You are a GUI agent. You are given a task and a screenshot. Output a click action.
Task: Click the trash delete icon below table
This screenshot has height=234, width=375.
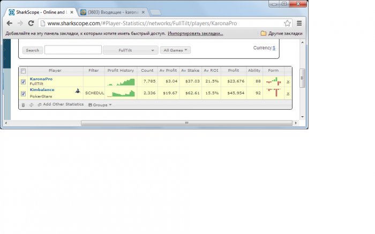point(23,105)
